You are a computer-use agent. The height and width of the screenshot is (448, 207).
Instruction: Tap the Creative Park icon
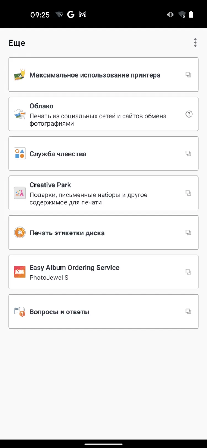tap(20, 193)
